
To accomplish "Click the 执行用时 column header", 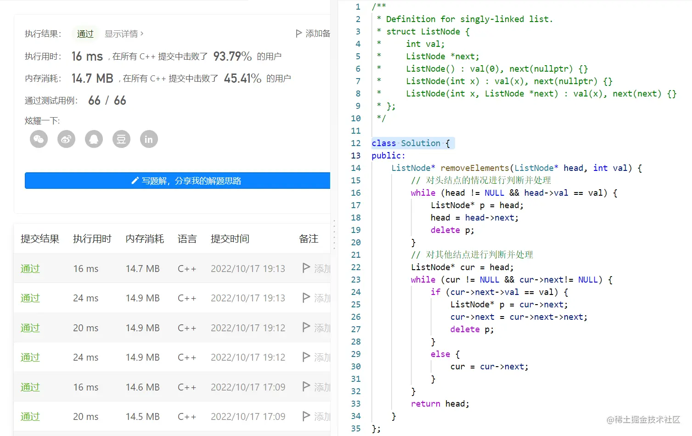I will [x=92, y=239].
